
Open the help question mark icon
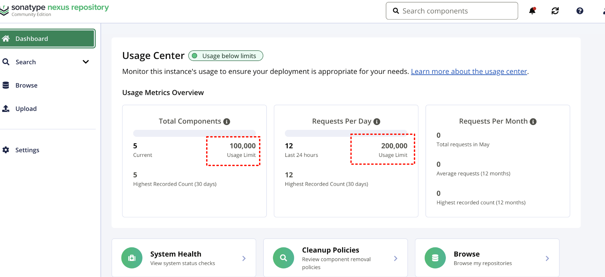(579, 11)
